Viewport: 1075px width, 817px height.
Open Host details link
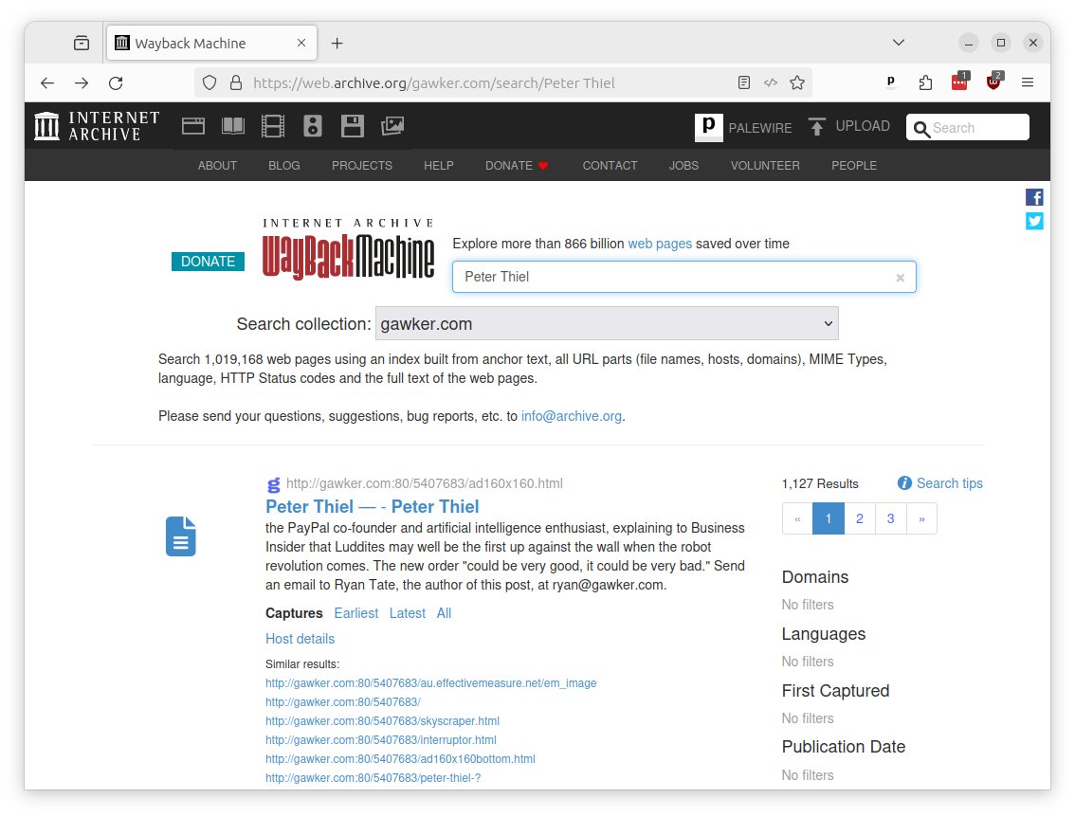pyautogui.click(x=300, y=638)
